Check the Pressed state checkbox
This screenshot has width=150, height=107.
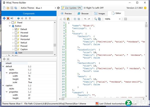[x=16, y=46]
